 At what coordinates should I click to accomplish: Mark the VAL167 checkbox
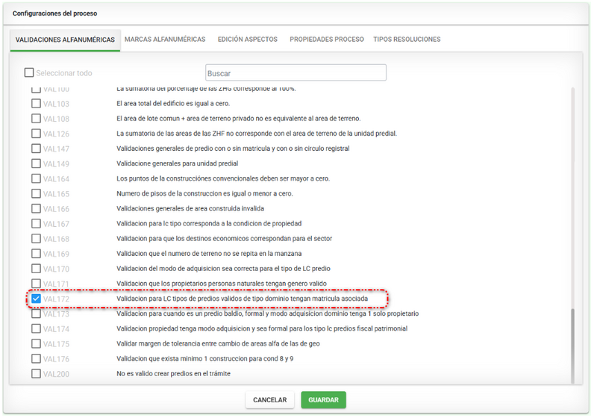click(x=36, y=223)
